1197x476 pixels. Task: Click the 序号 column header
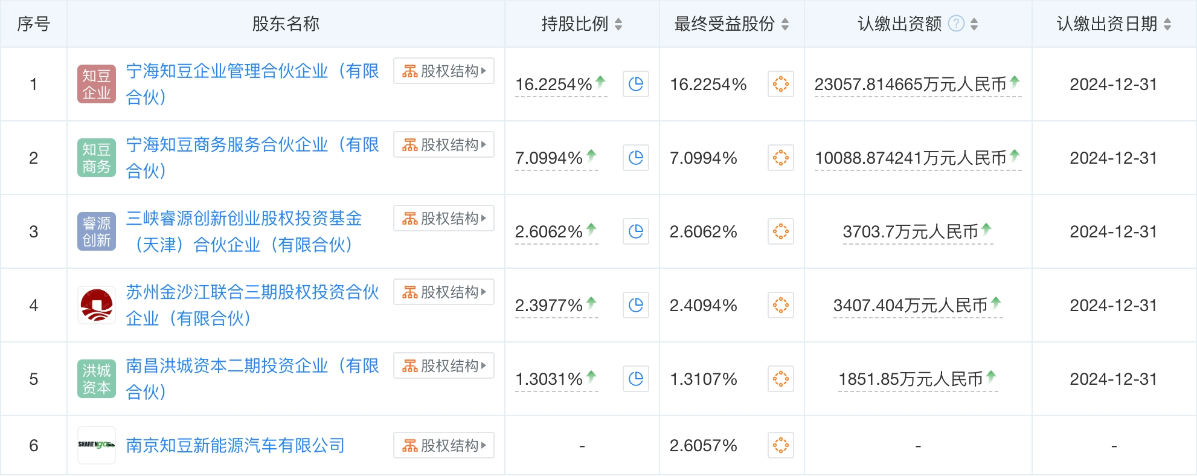point(34,24)
